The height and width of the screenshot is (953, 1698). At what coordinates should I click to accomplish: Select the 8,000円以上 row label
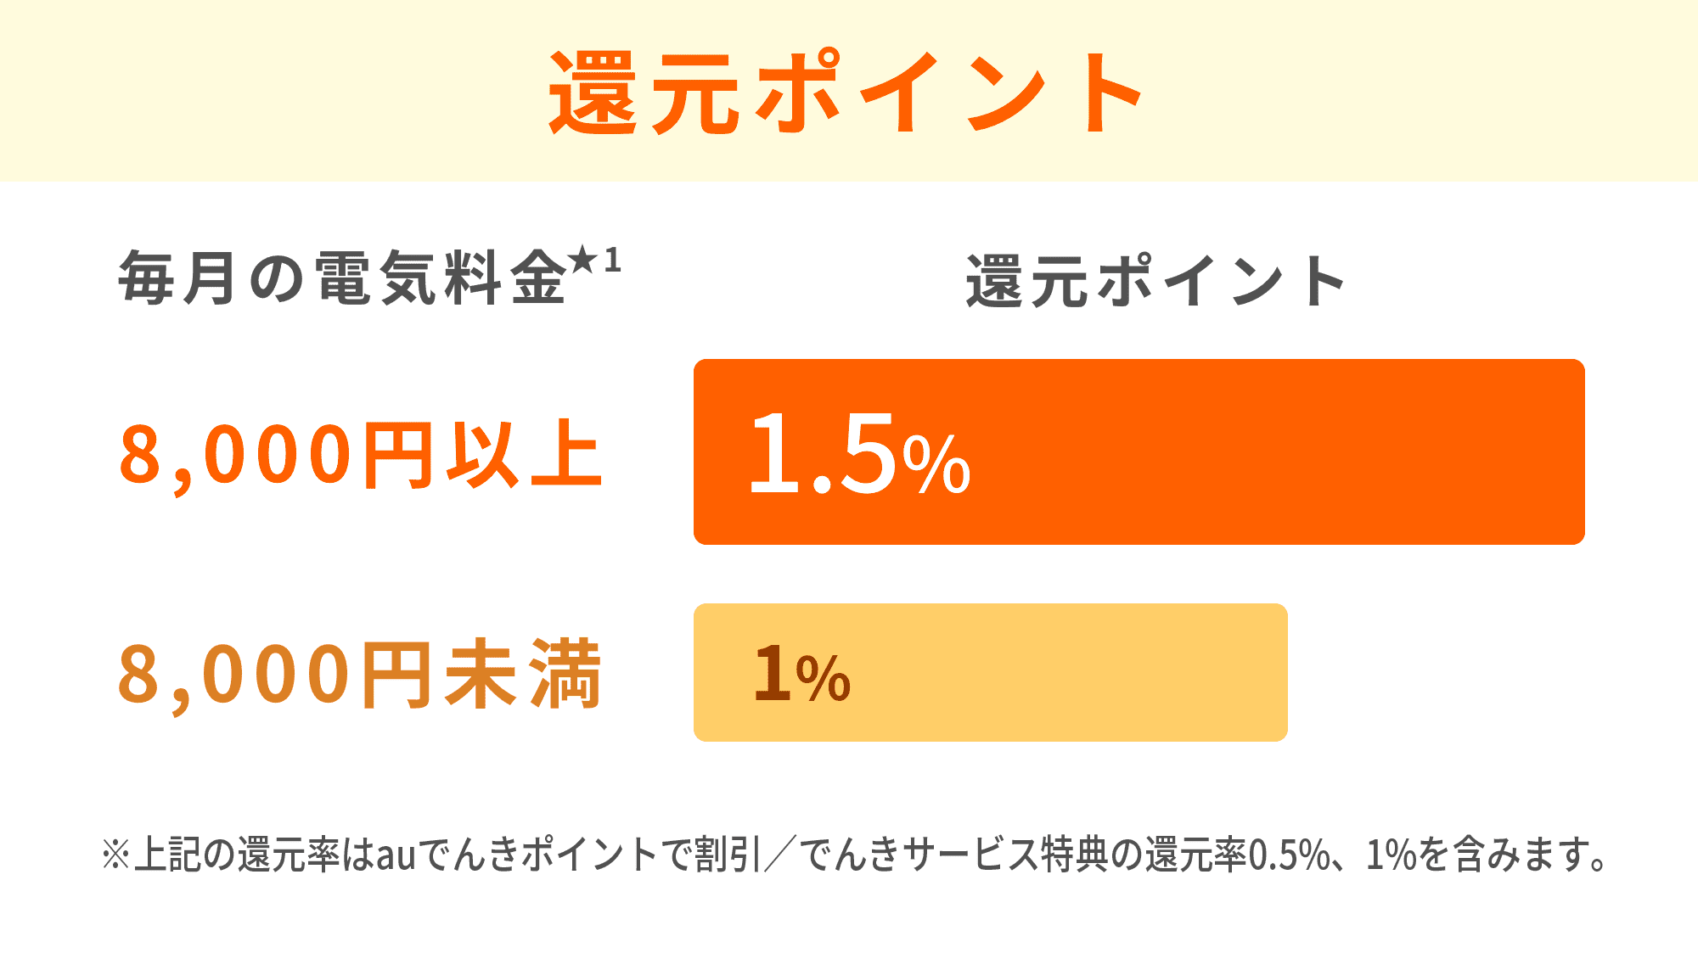pos(361,456)
